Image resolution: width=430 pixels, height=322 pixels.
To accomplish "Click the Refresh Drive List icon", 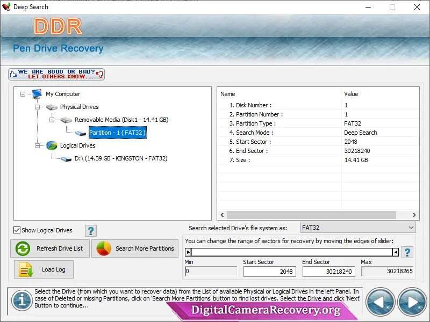I will pos(22,248).
